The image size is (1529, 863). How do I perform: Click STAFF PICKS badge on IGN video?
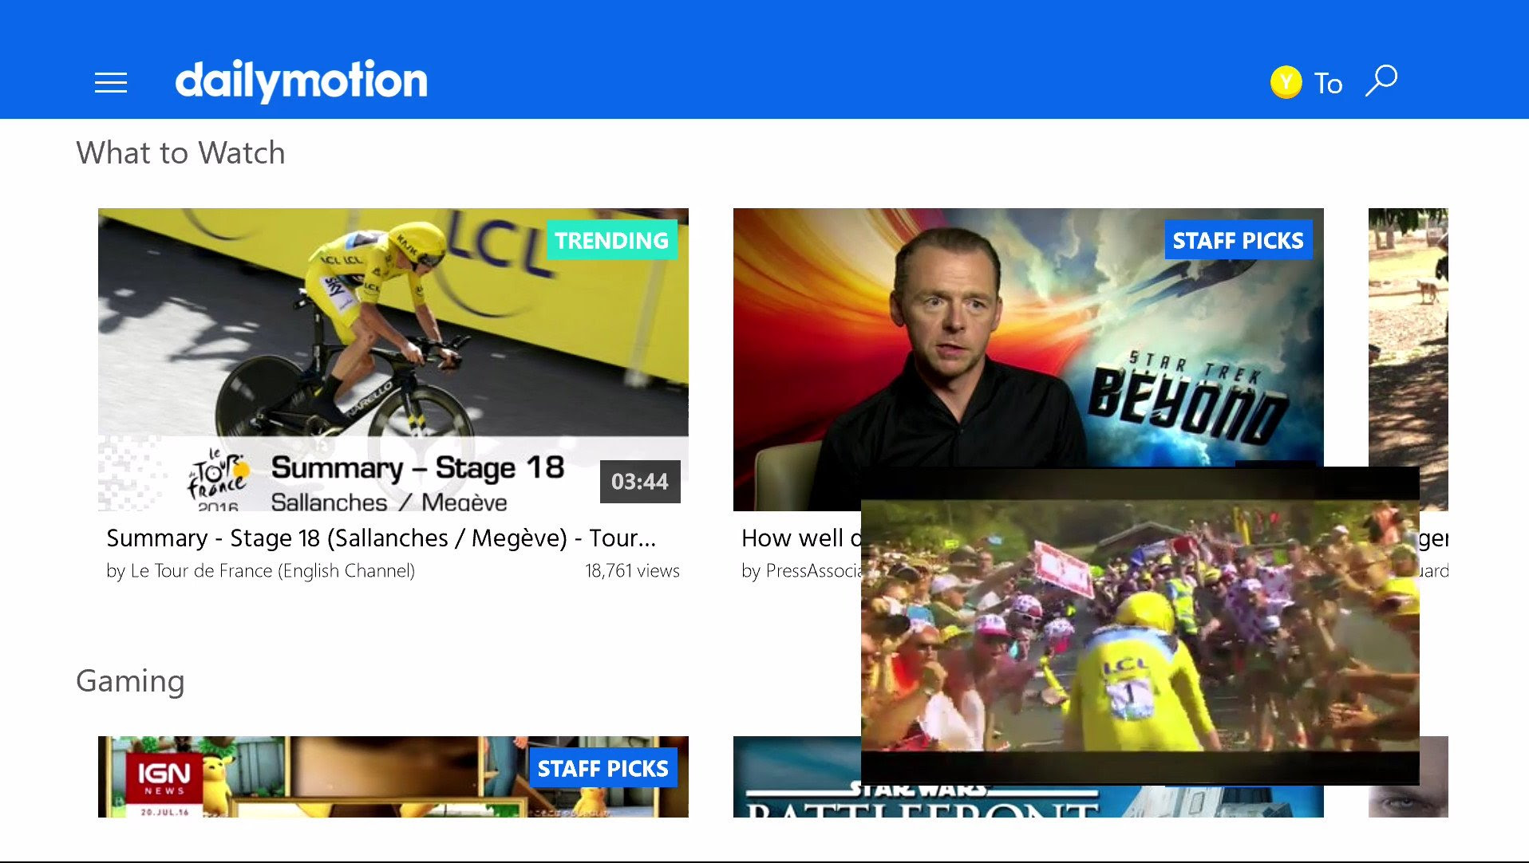603,768
